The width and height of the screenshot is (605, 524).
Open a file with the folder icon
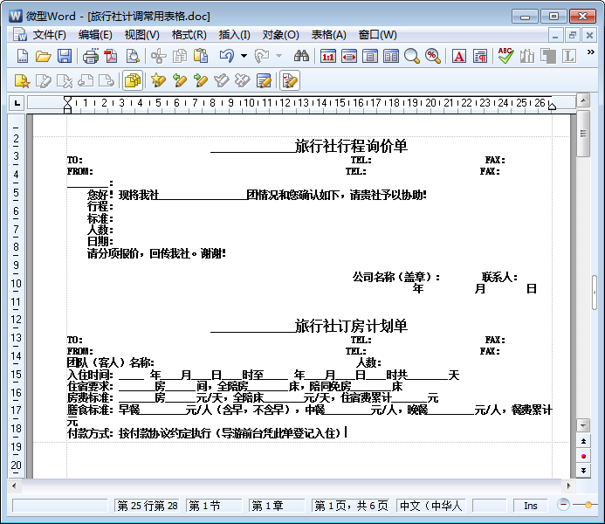[x=44, y=57]
